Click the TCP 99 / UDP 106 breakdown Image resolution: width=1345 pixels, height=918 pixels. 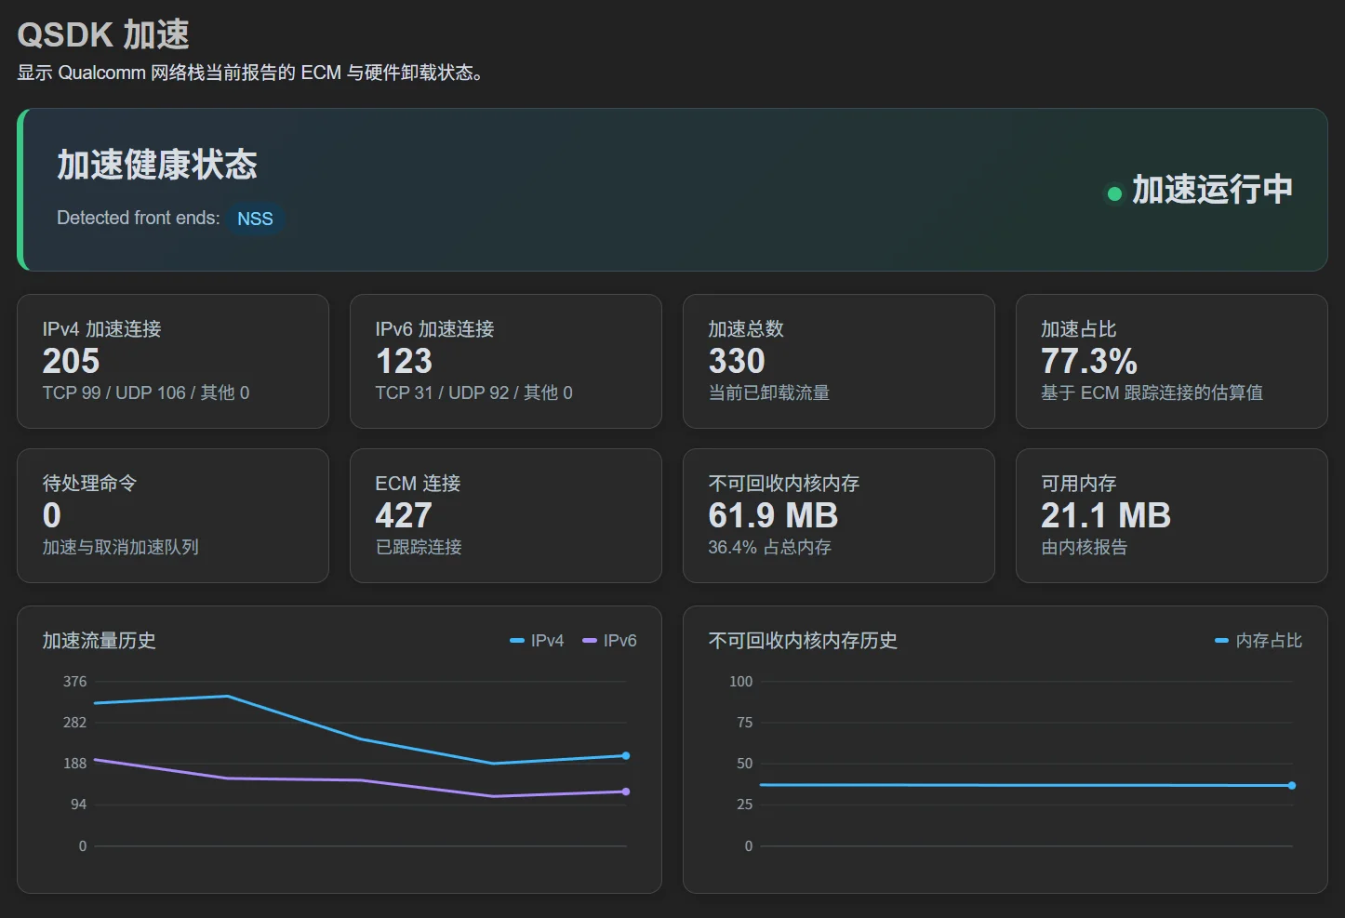click(x=146, y=392)
